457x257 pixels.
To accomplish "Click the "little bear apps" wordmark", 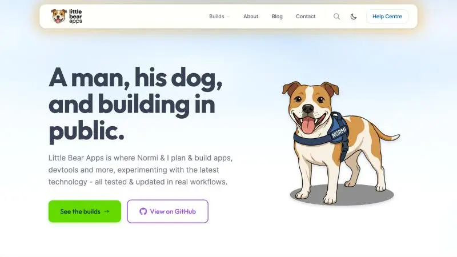I will pyautogui.click(x=75, y=17).
